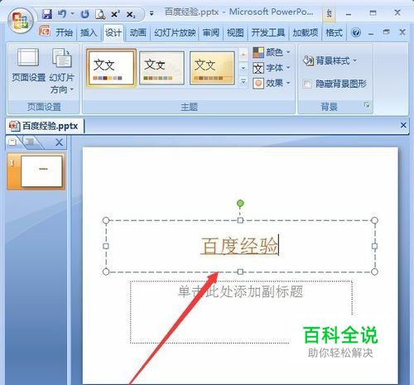Click the subtitle placeholder 单击此处添加副标题

[x=240, y=291]
